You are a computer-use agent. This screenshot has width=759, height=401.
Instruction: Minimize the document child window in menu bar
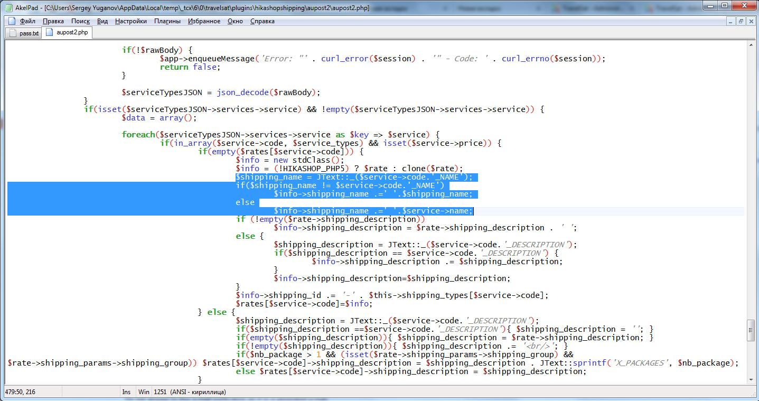point(731,21)
